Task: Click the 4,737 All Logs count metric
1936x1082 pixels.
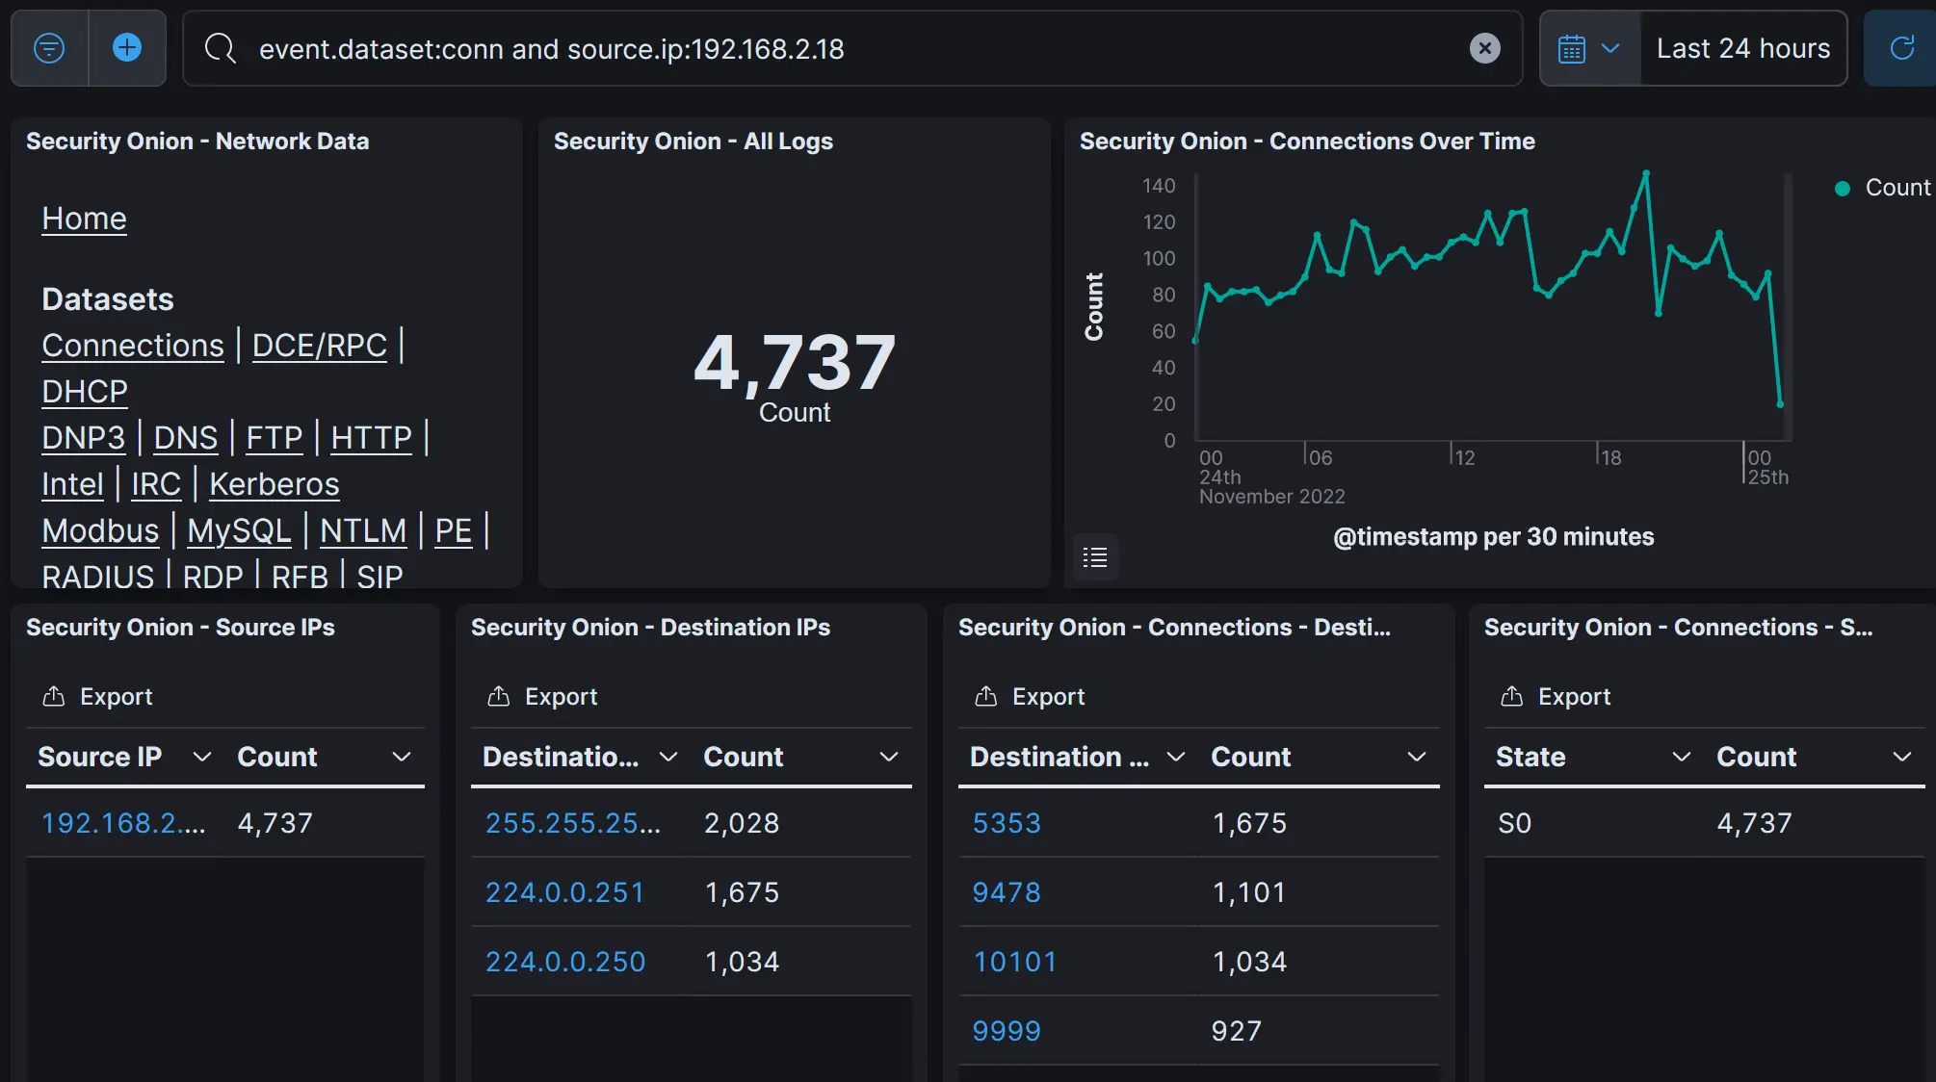Action: pos(795,363)
